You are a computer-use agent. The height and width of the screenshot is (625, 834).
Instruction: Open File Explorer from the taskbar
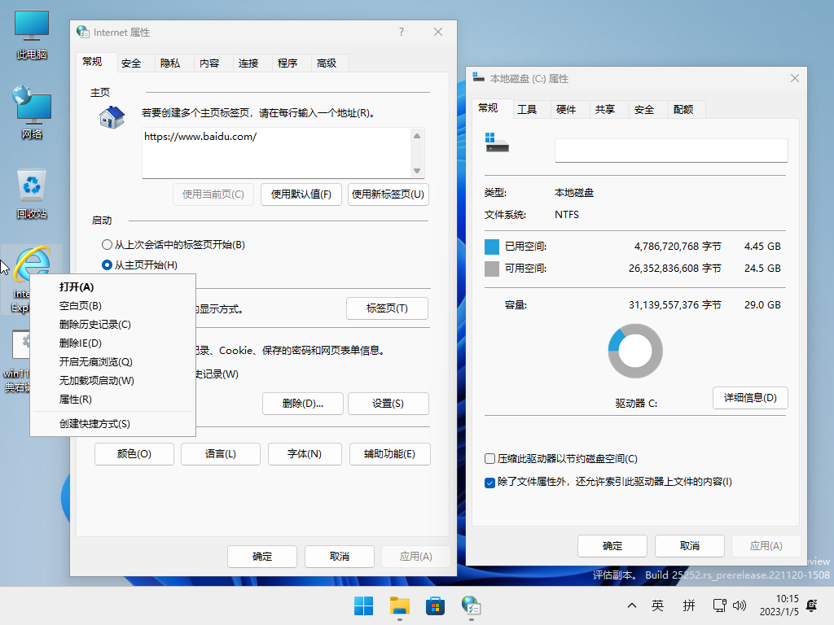coord(399,605)
